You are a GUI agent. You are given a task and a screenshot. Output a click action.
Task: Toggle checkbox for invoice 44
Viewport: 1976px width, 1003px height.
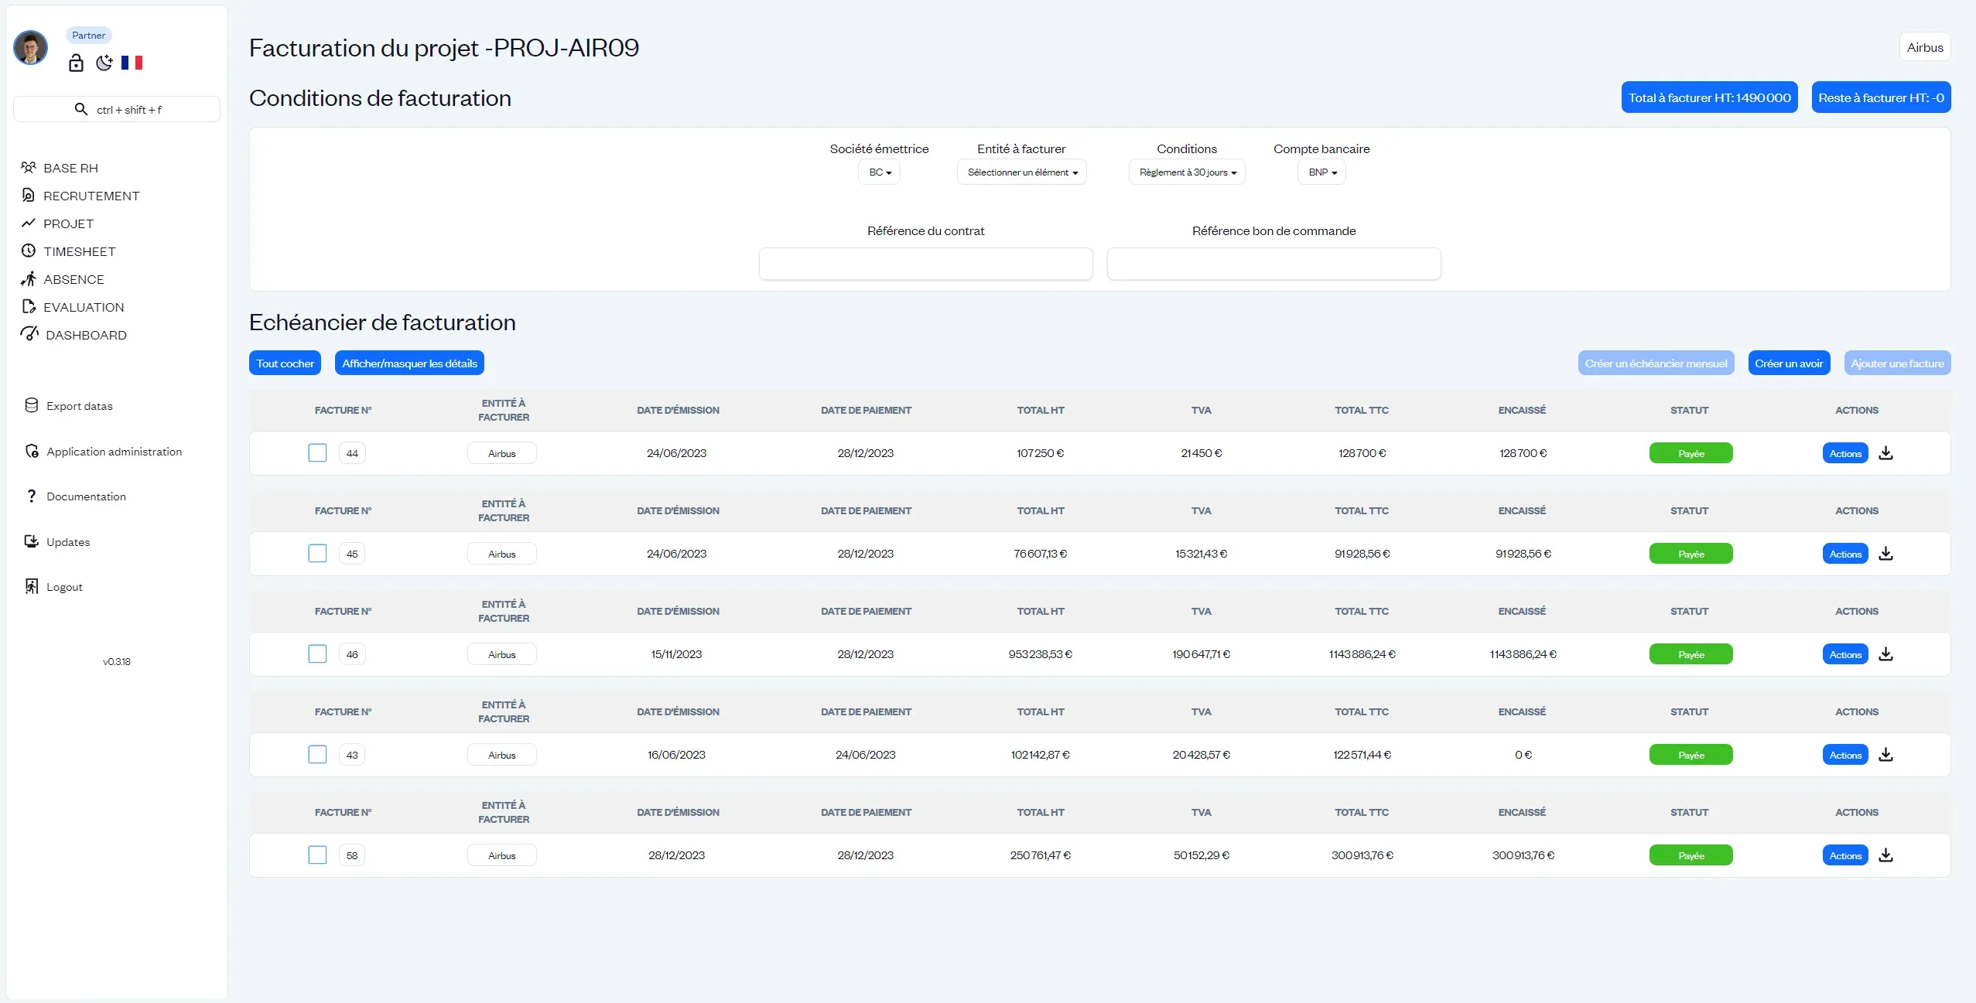(x=317, y=453)
